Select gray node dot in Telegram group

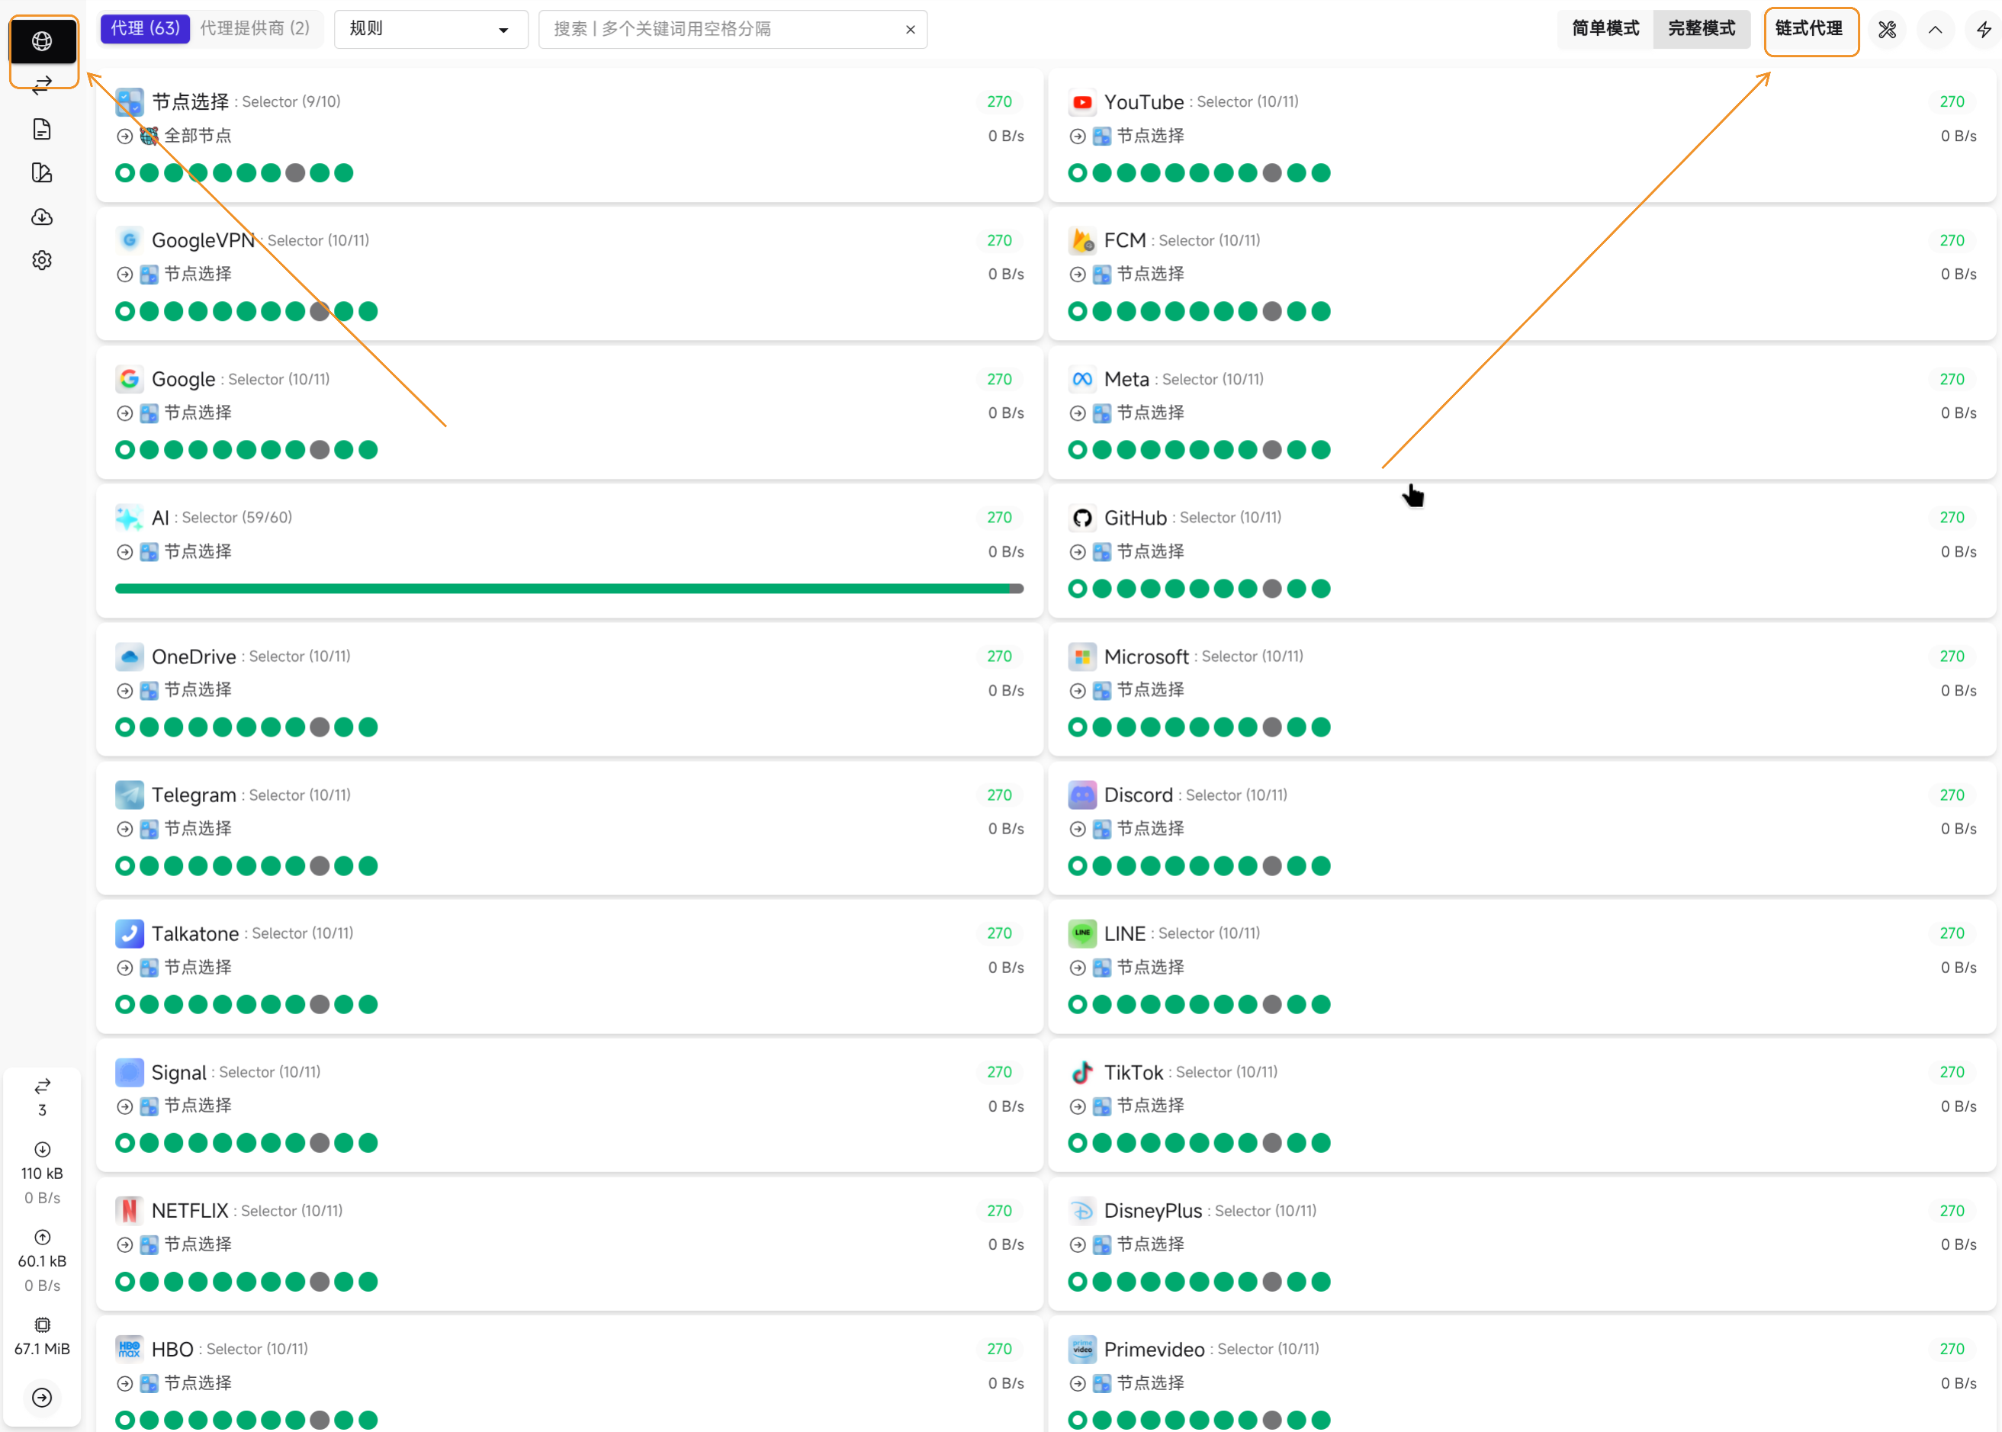(320, 866)
